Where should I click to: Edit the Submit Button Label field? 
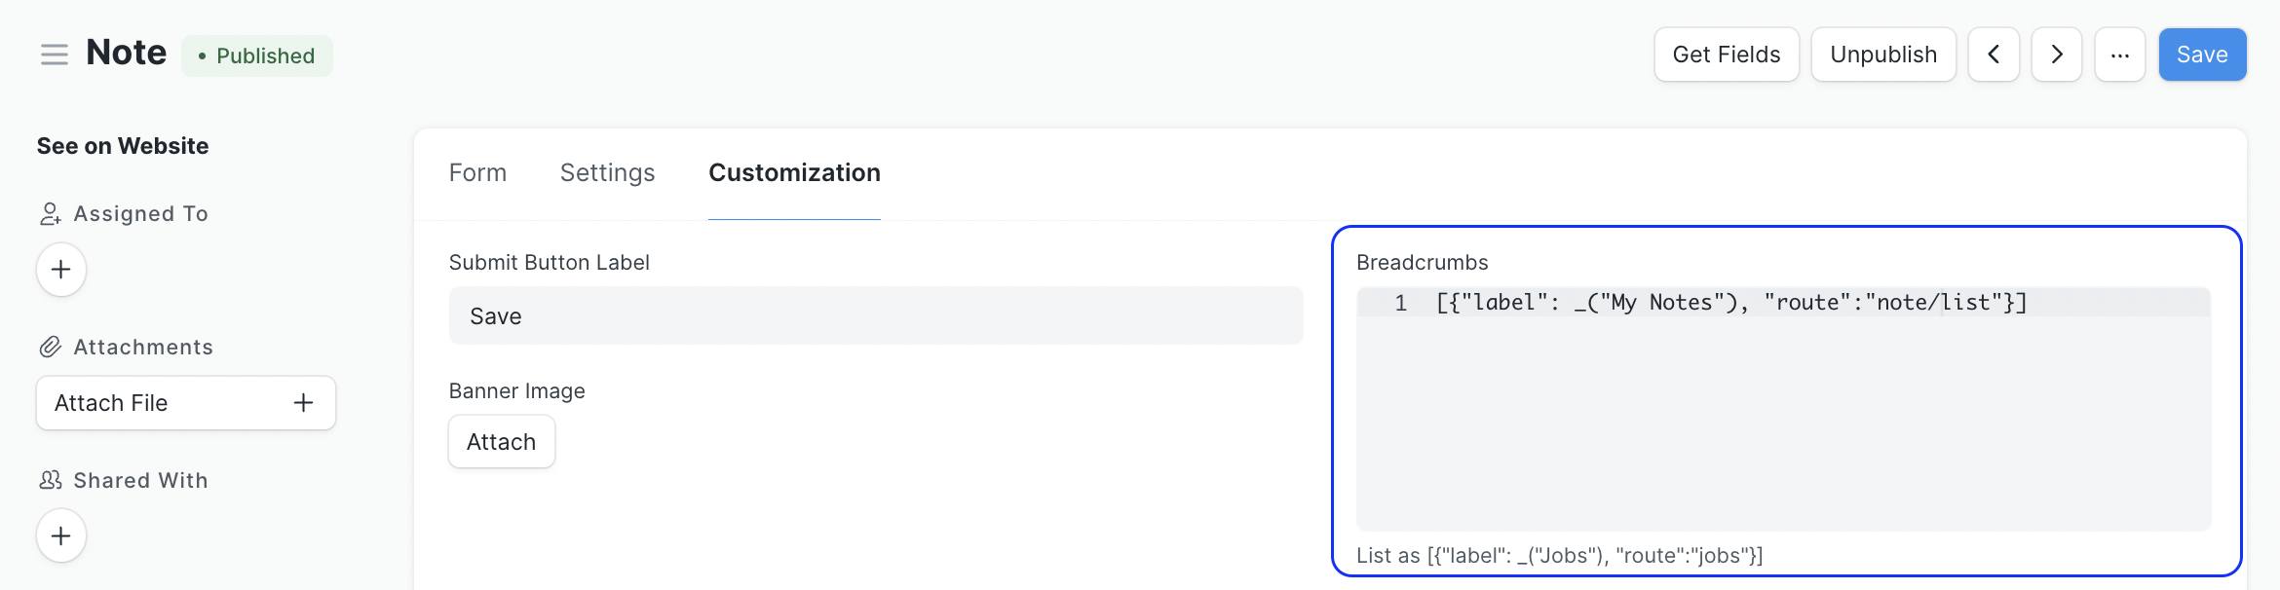pos(875,315)
